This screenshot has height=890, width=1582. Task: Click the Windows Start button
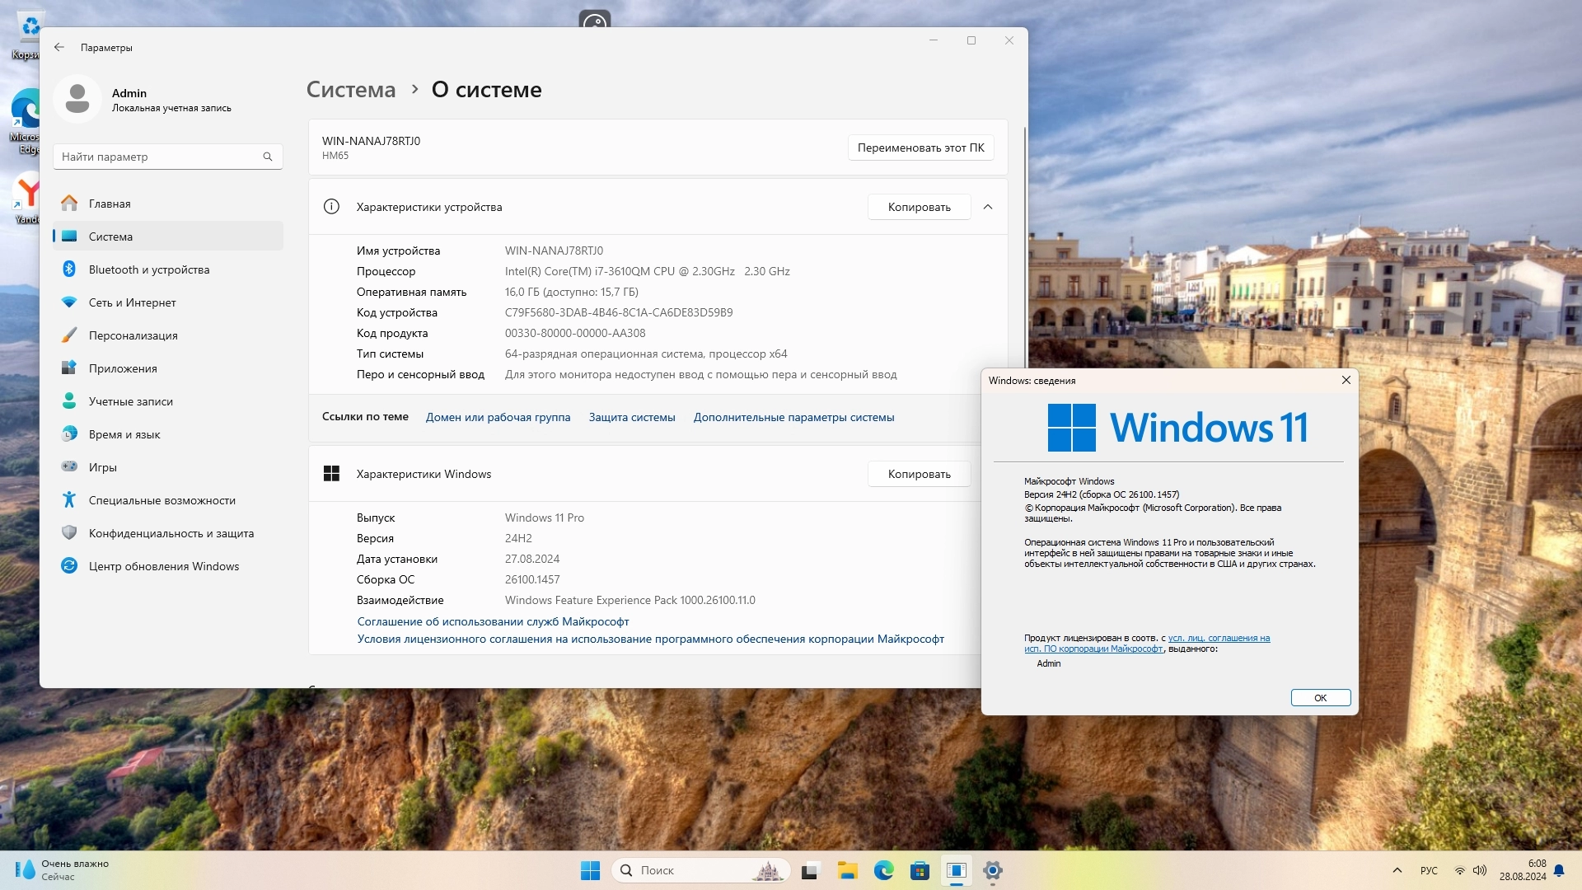pyautogui.click(x=590, y=870)
